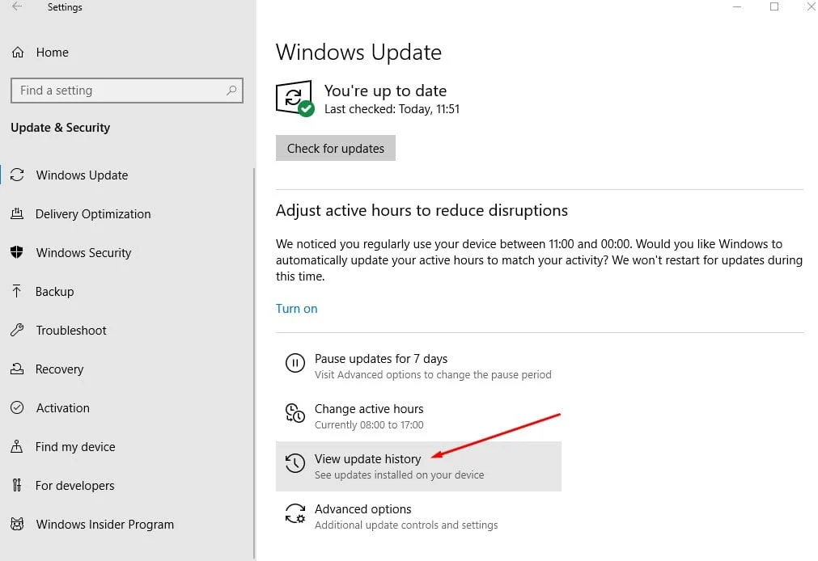Click the View update history clock icon
818x561 pixels.
point(295,463)
